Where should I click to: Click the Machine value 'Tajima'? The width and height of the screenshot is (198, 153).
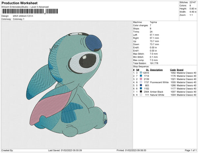pos(153,22)
